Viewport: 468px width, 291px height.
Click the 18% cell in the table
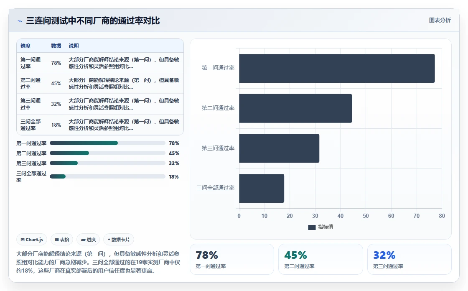56,125
